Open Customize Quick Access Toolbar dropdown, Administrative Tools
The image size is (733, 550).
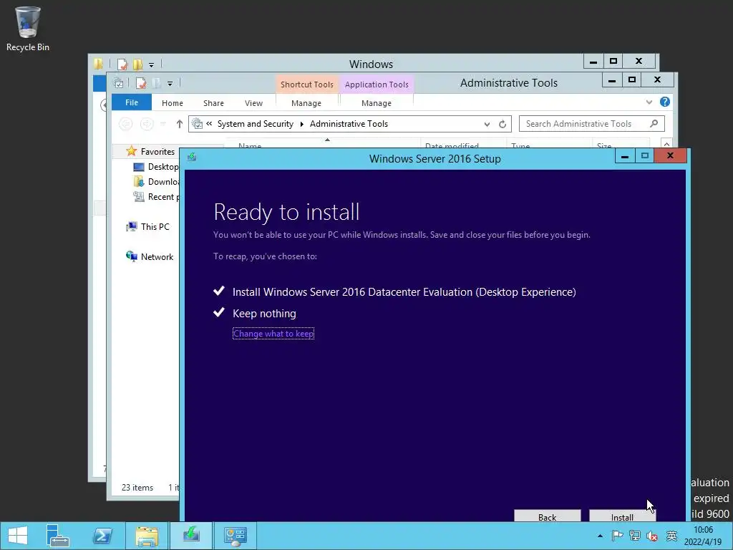(170, 84)
